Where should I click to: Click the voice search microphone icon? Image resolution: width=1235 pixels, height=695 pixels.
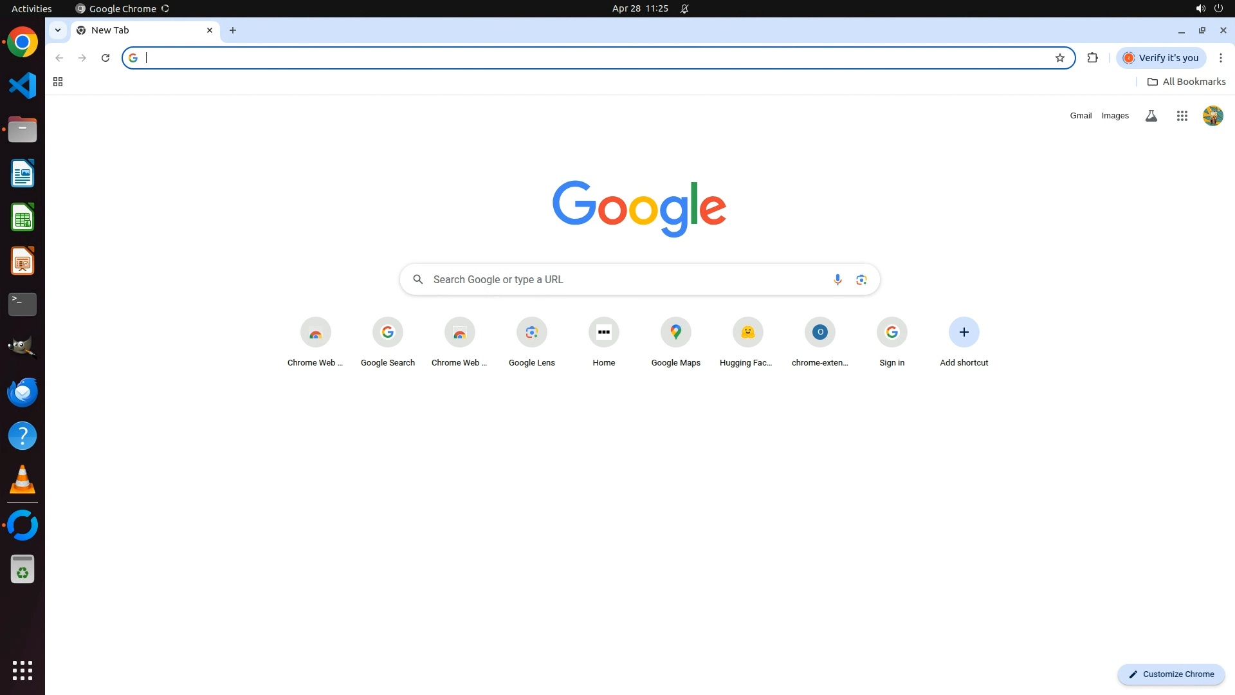(x=837, y=279)
